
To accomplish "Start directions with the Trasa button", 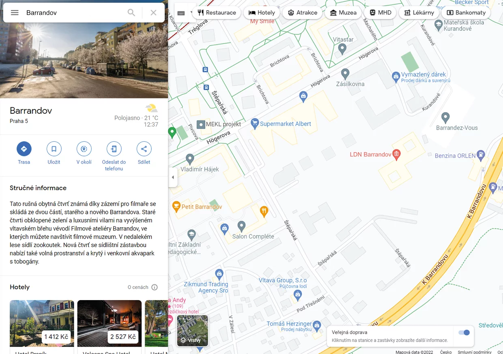I will click(24, 153).
